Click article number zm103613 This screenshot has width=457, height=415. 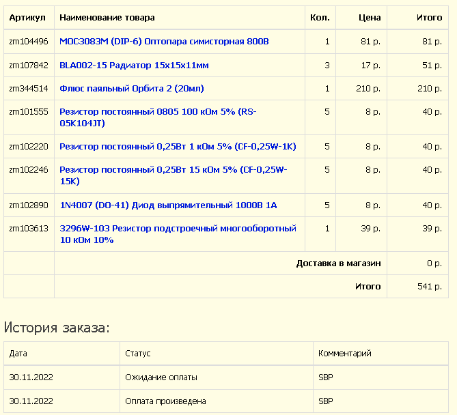click(29, 228)
